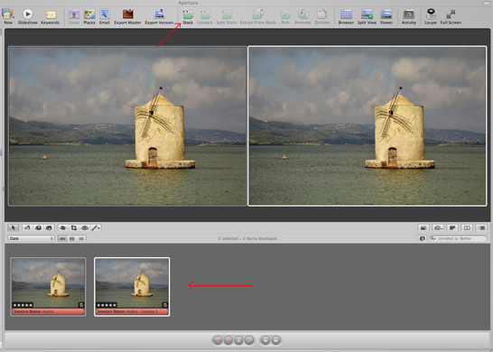Image resolution: width=493 pixels, height=352 pixels.
Task: Click the New toolbar icon
Action: tap(7, 16)
